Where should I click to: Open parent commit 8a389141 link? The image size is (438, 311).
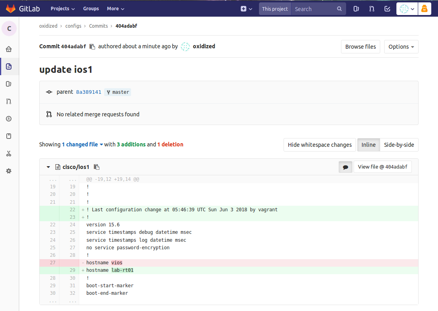click(x=89, y=92)
